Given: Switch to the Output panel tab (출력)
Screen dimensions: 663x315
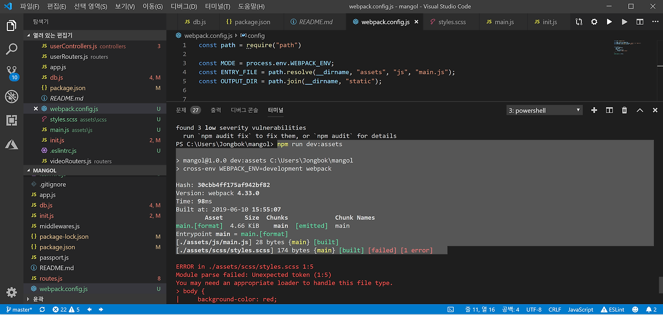Looking at the screenshot, I should click(x=215, y=110).
